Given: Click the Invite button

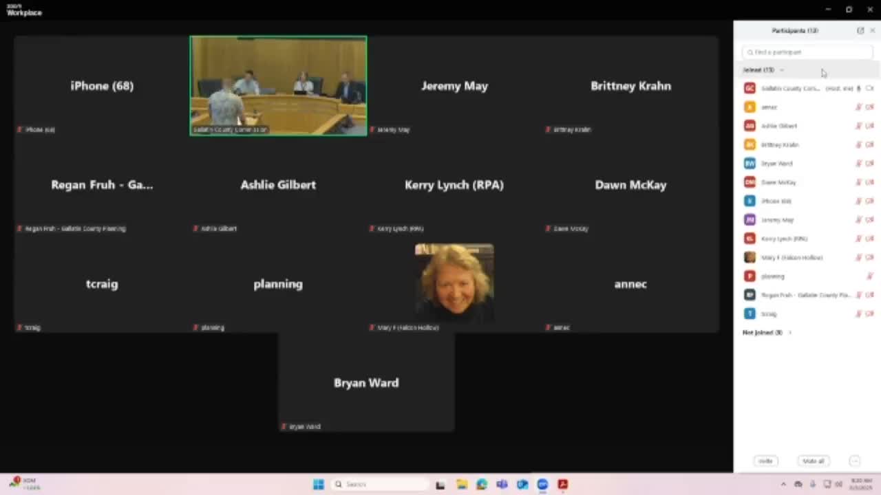Looking at the screenshot, I should pos(765,461).
